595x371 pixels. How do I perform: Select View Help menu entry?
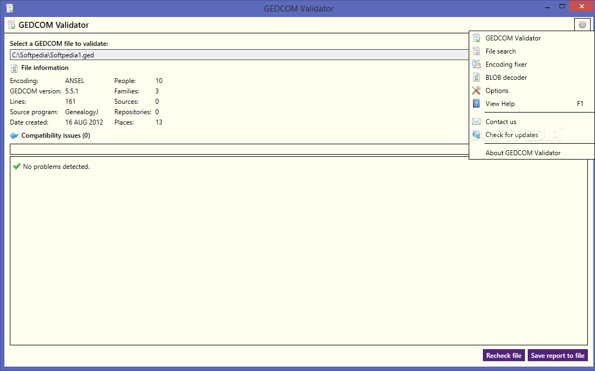(x=532, y=104)
